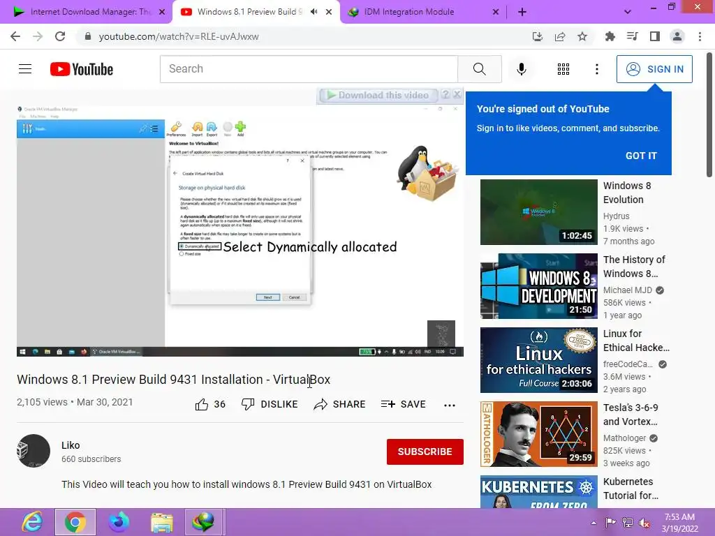Open the Extensions puzzle icon
Screen dimensions: 715x536
click(610, 36)
